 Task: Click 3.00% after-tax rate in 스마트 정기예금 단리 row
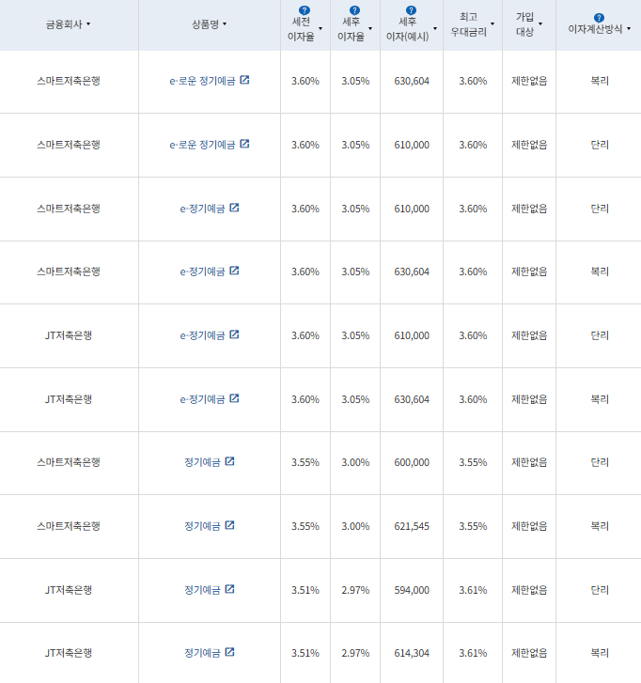pos(355,462)
